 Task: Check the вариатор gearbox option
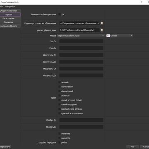pyautogui.click(x=60, y=138)
